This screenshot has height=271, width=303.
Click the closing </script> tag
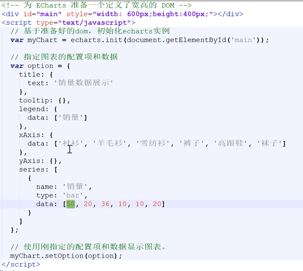21,264
